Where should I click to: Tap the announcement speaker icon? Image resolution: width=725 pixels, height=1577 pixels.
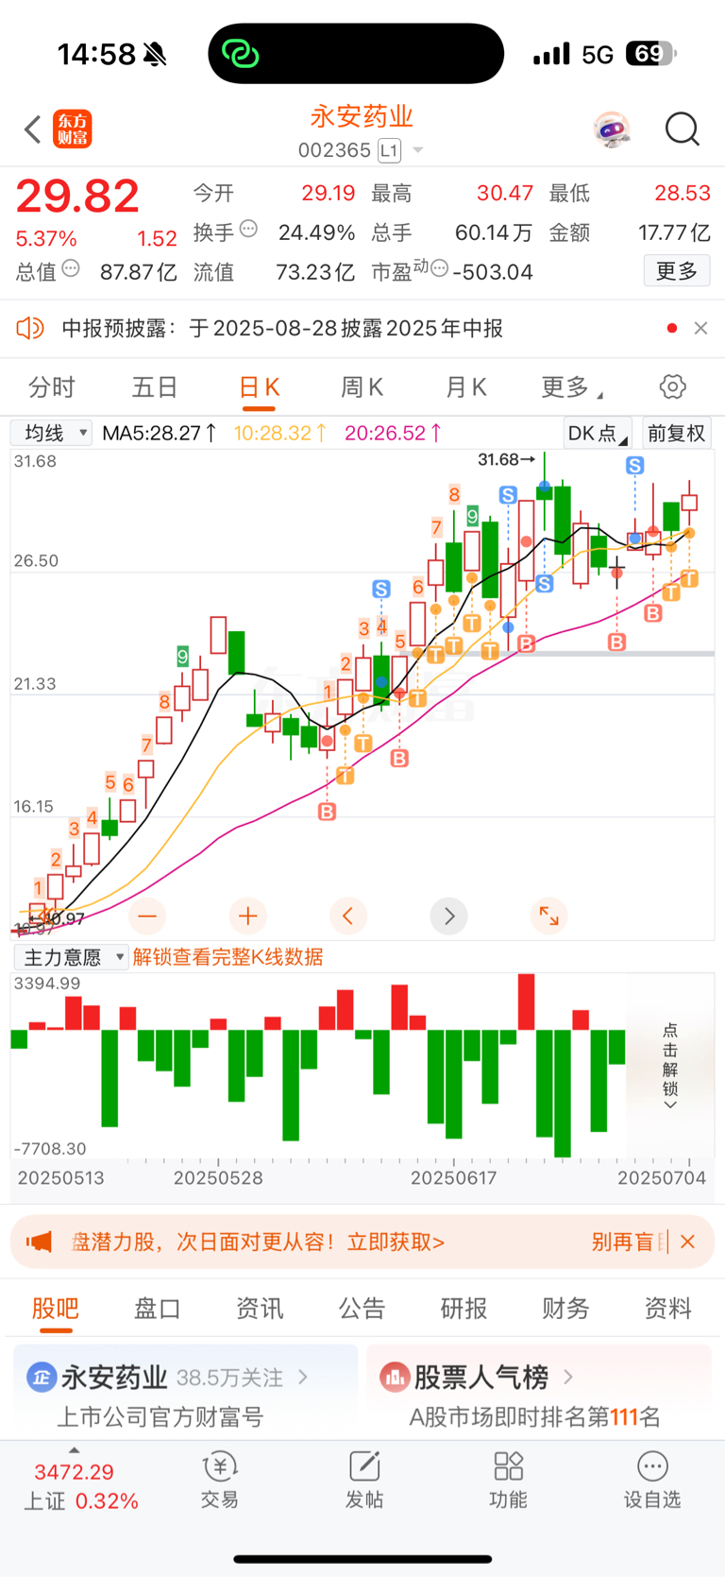click(x=30, y=328)
